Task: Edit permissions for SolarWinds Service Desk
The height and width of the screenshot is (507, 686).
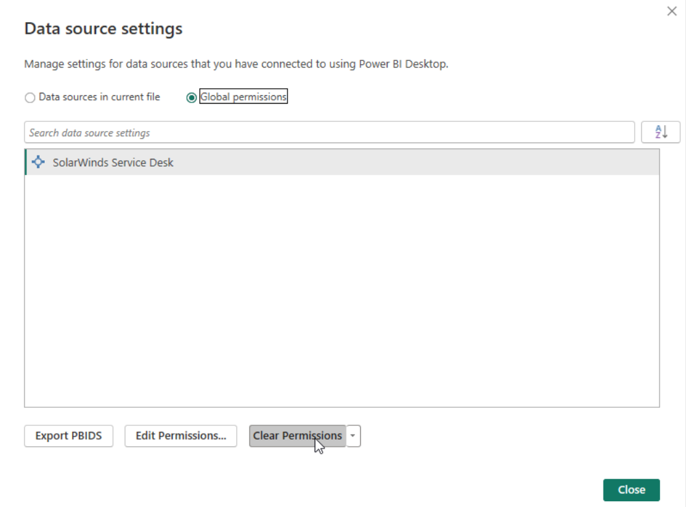Action: pos(180,436)
